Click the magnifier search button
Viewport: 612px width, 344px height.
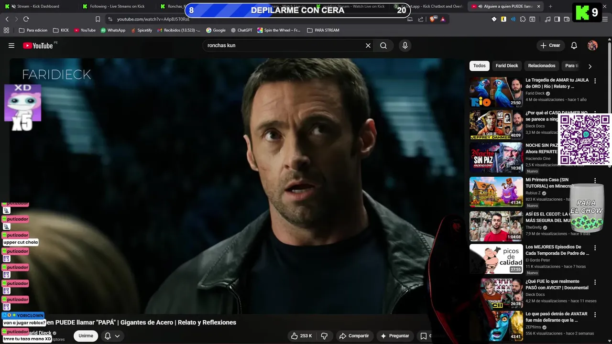point(383,45)
